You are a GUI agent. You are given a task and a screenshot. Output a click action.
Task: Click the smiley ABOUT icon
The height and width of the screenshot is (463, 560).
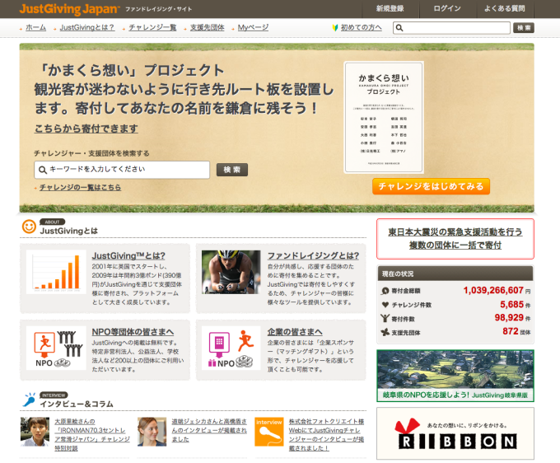coord(29,227)
